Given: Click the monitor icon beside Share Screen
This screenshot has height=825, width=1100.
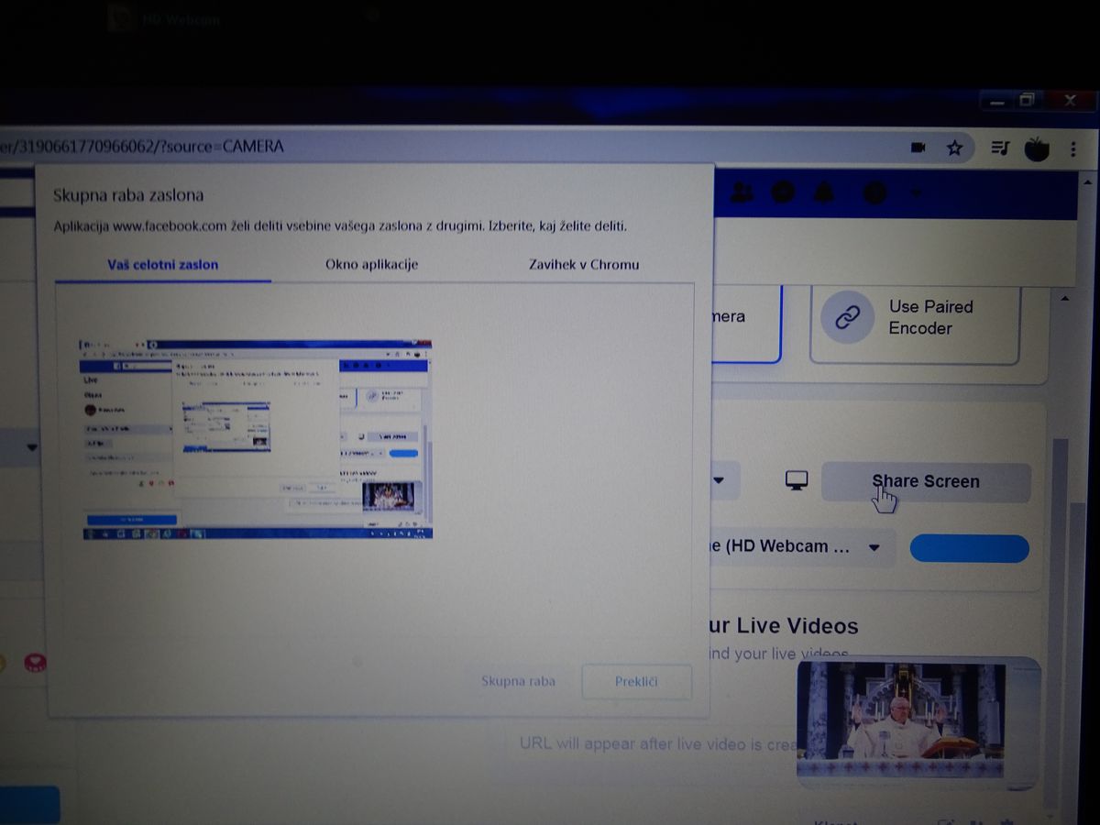Looking at the screenshot, I should coord(797,481).
